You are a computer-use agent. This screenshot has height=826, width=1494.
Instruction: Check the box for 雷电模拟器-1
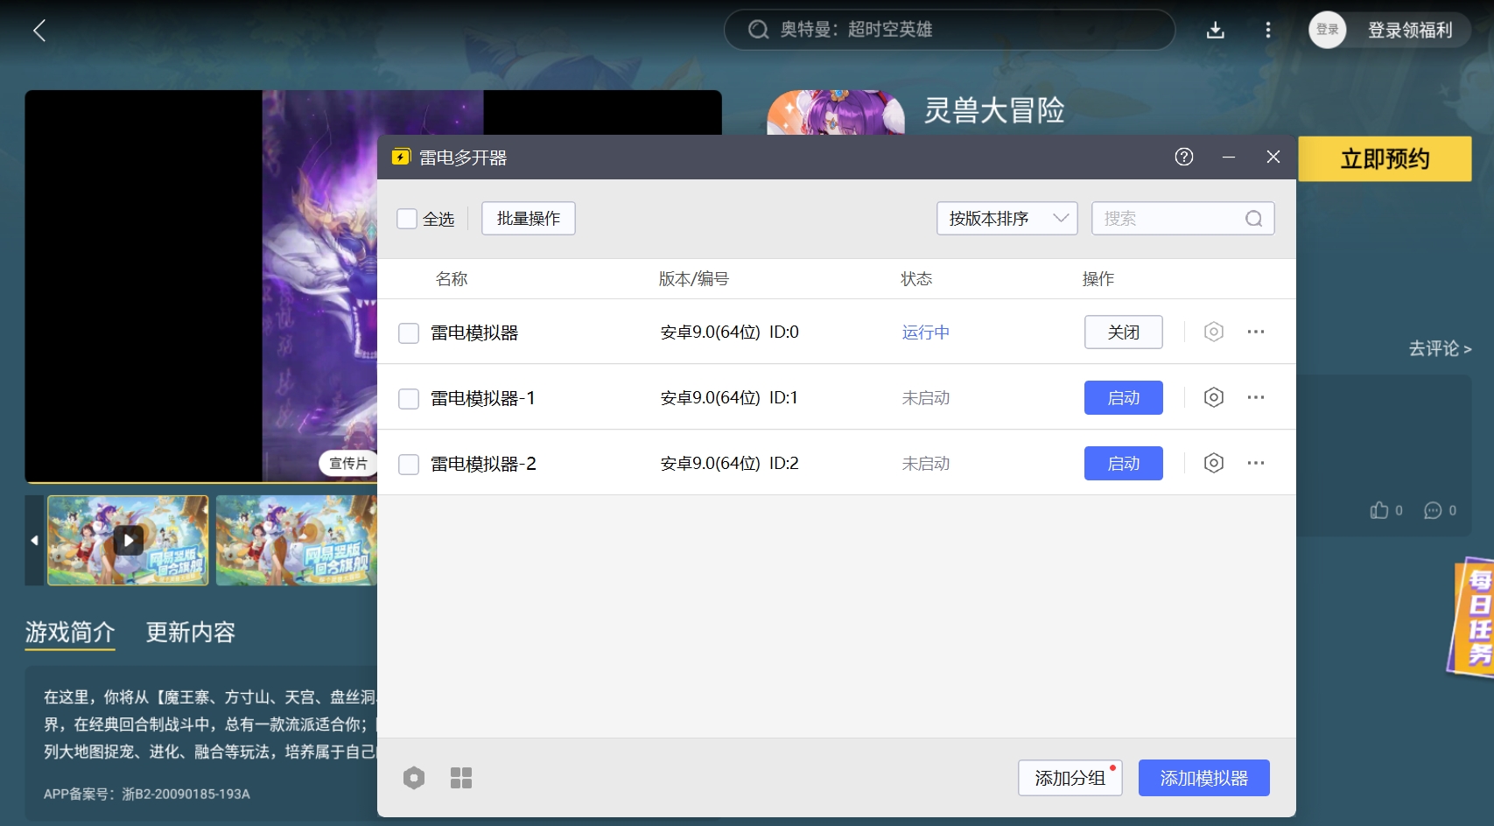point(409,399)
